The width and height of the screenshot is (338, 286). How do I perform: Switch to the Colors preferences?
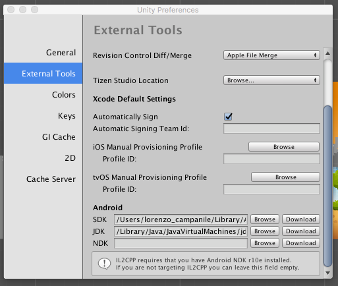click(x=64, y=95)
